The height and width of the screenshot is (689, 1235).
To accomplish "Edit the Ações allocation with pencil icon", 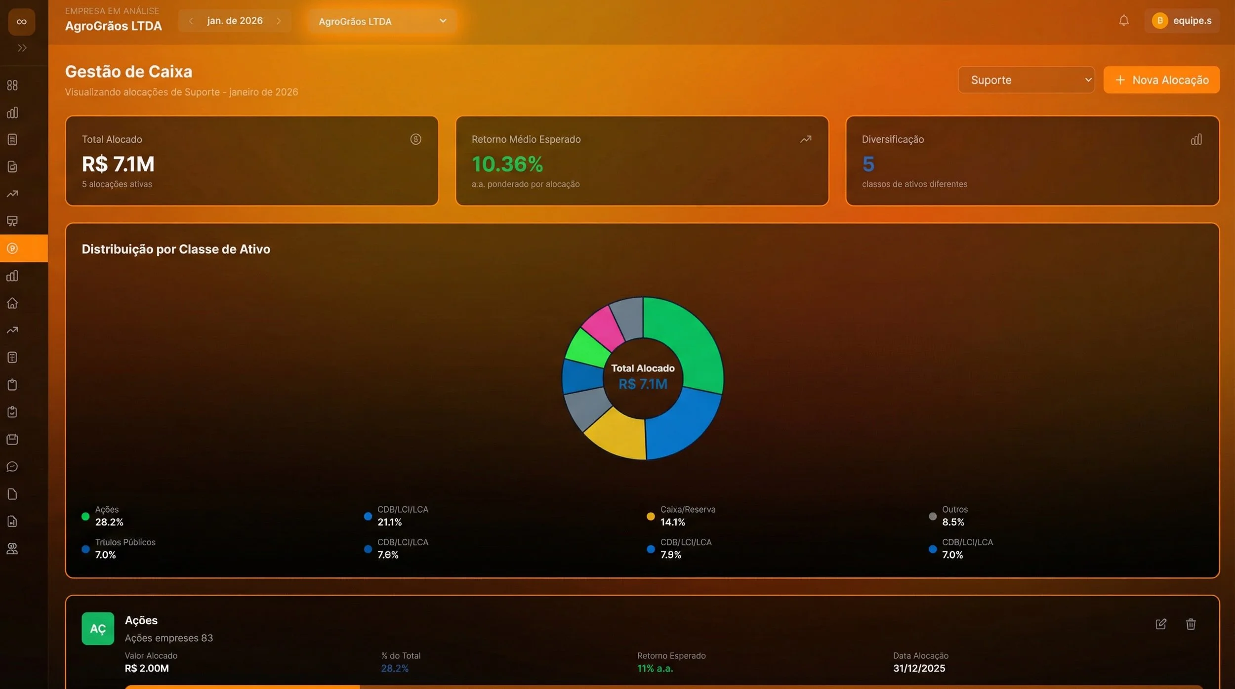I will [1161, 624].
